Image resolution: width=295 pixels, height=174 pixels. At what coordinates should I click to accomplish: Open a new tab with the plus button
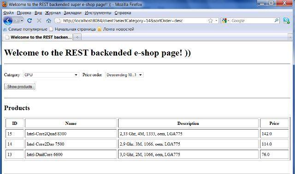(77, 37)
